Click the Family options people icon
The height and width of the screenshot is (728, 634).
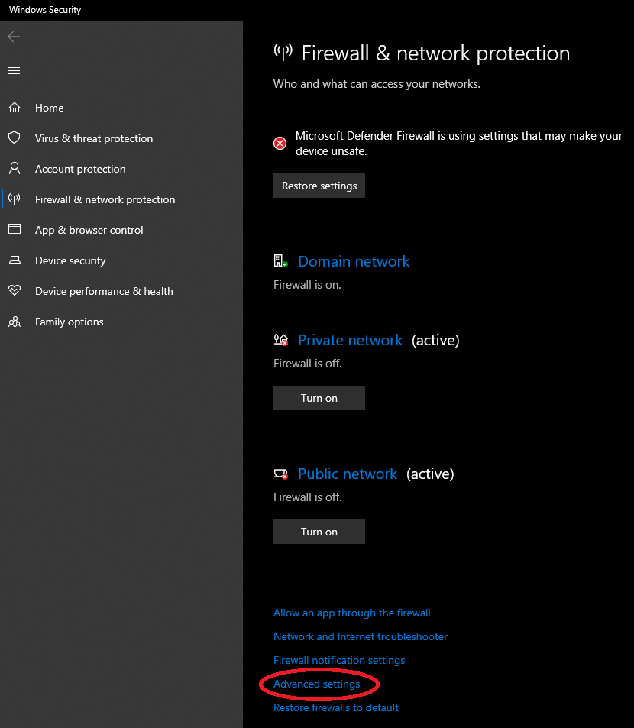point(15,322)
